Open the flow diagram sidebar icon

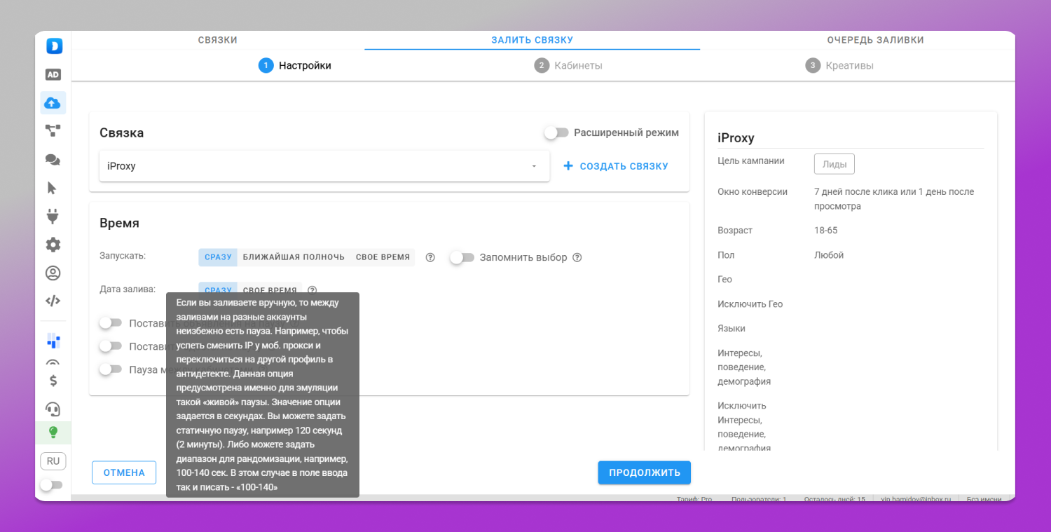click(53, 130)
